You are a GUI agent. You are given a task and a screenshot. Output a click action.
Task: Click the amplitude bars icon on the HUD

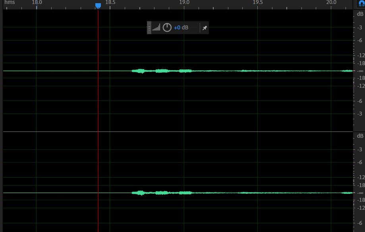pyautogui.click(x=156, y=27)
